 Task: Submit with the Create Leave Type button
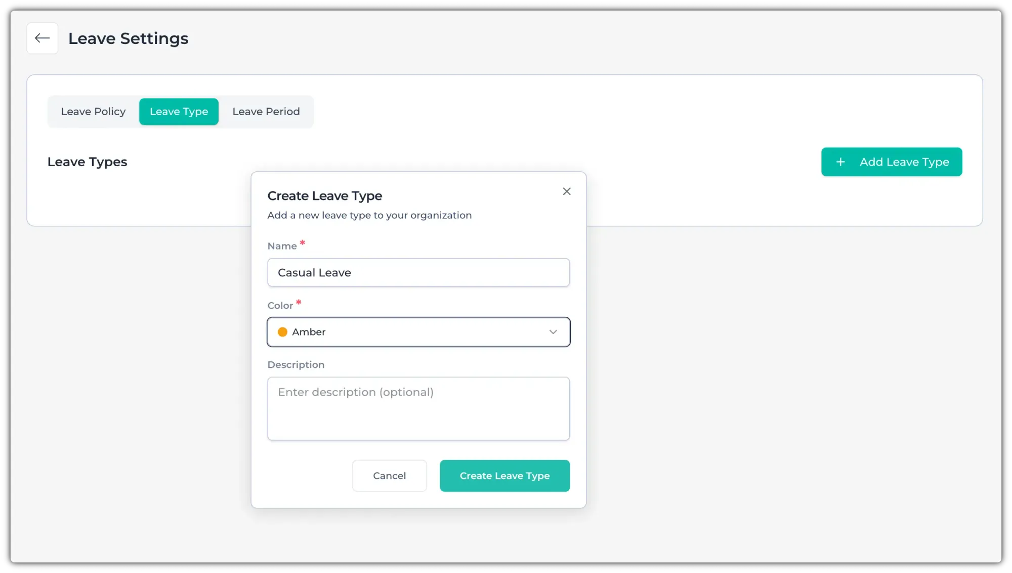click(x=504, y=475)
